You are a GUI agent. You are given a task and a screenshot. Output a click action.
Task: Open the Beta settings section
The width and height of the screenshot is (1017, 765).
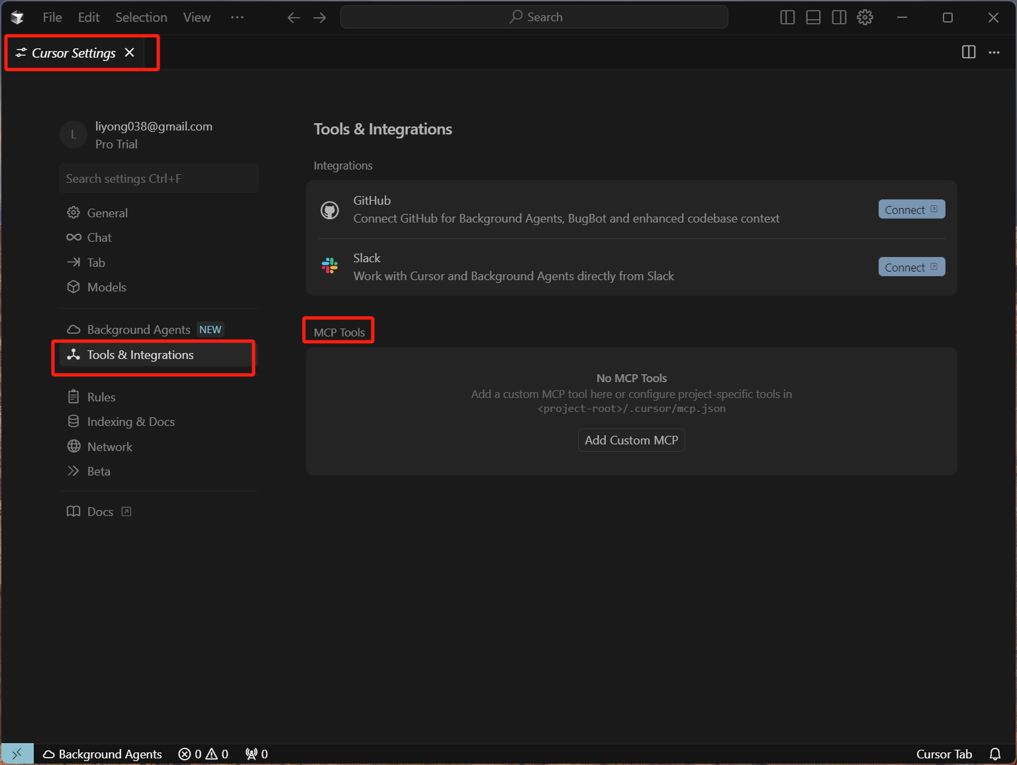(x=99, y=472)
